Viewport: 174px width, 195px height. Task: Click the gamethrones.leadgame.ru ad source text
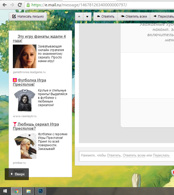29,72
